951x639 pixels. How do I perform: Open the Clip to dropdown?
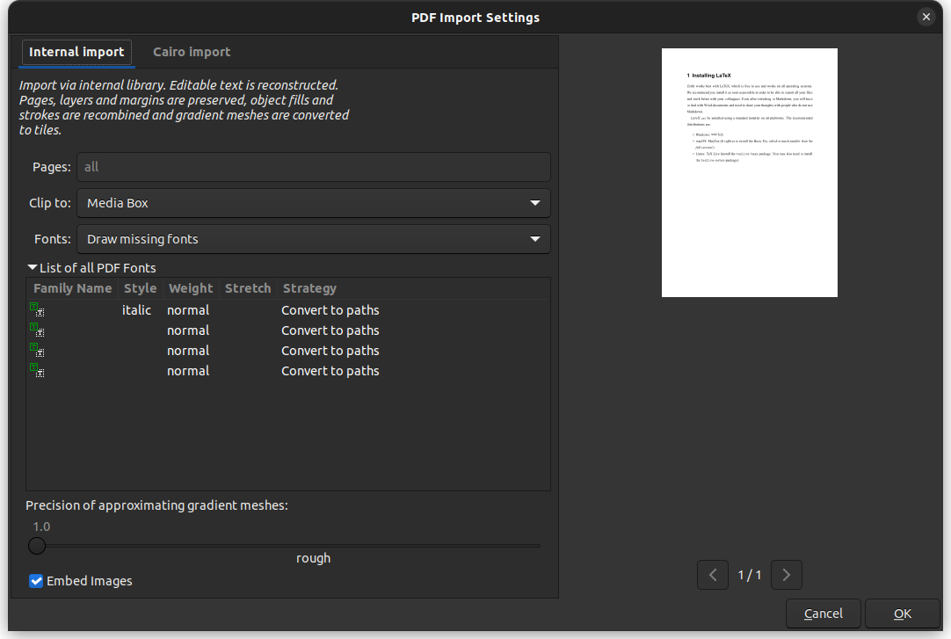[314, 202]
